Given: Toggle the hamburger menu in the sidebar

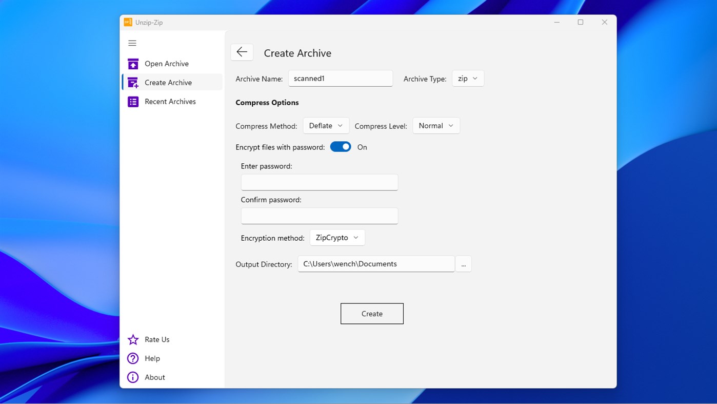Looking at the screenshot, I should [132, 43].
